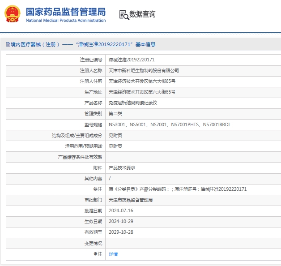The height and width of the screenshot is (266, 281).
Task: Click the 注册证编号 label
Action: point(91,60)
